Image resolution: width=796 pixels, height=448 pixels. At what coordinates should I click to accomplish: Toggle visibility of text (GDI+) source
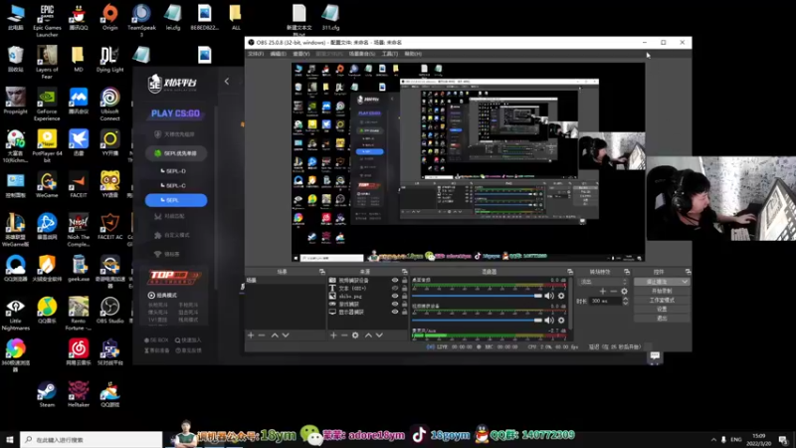click(x=395, y=288)
